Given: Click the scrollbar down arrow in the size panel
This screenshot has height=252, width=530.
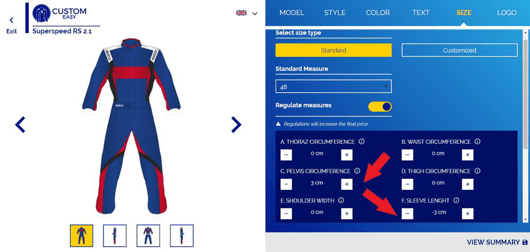Looking at the screenshot, I should point(526,220).
